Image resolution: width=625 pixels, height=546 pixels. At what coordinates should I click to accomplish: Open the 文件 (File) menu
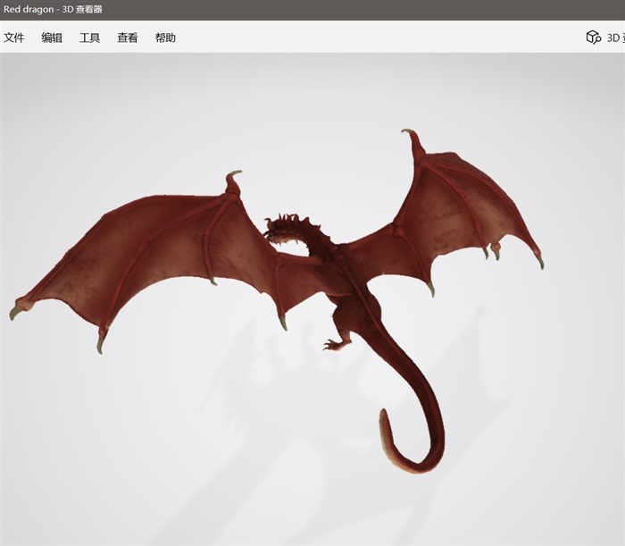(13, 38)
